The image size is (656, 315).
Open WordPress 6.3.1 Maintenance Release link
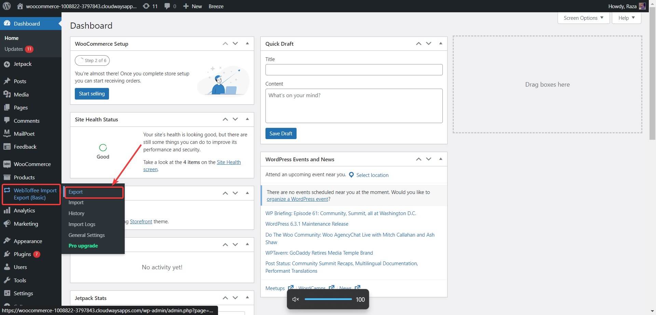click(x=307, y=224)
